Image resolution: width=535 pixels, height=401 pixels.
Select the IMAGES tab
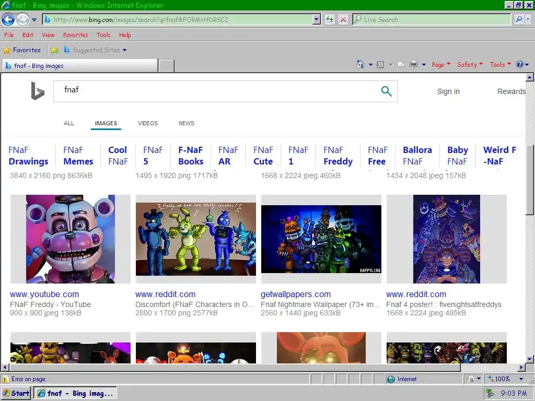click(x=106, y=123)
